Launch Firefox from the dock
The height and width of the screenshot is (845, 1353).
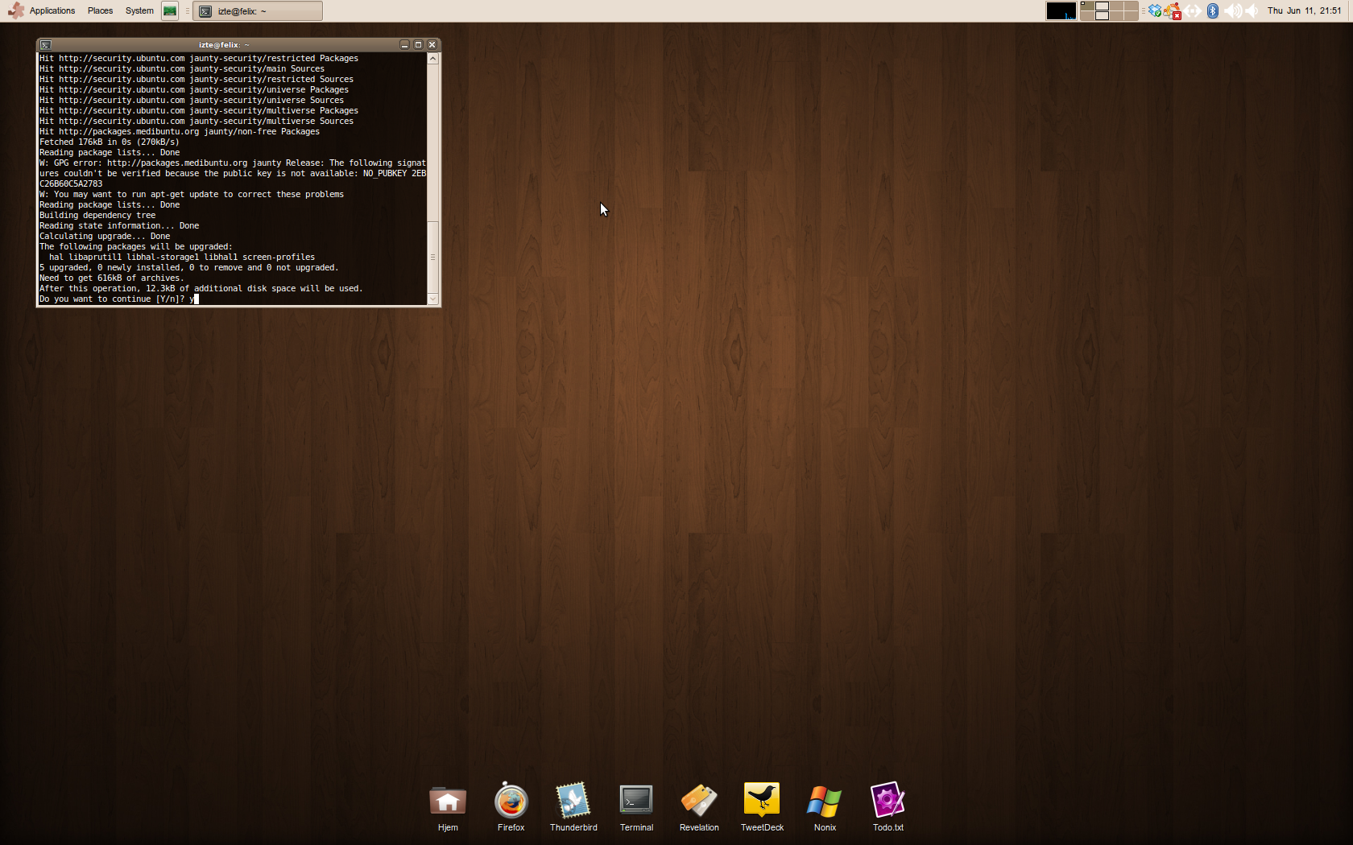coord(511,807)
